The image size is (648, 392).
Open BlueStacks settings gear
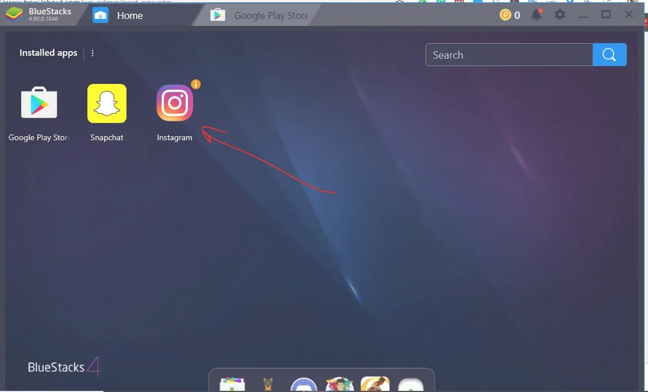click(559, 15)
